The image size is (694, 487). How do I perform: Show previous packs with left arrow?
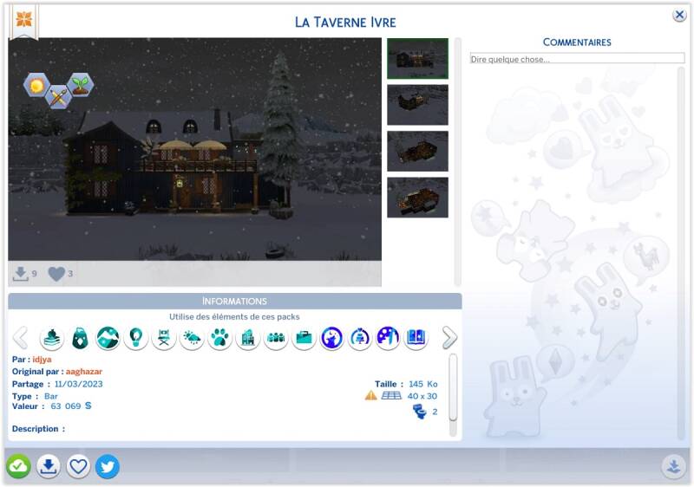point(20,338)
